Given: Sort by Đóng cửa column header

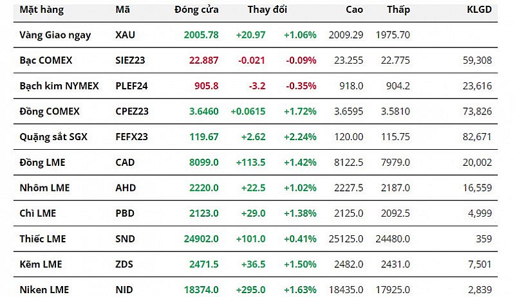Looking at the screenshot, I should coord(196,10).
